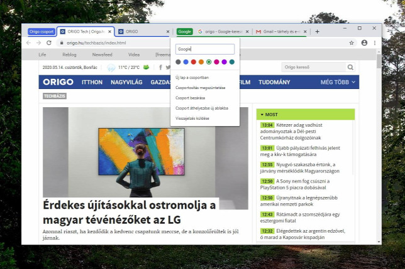
Task: Open a new tab with the plus button
Action: [317, 31]
